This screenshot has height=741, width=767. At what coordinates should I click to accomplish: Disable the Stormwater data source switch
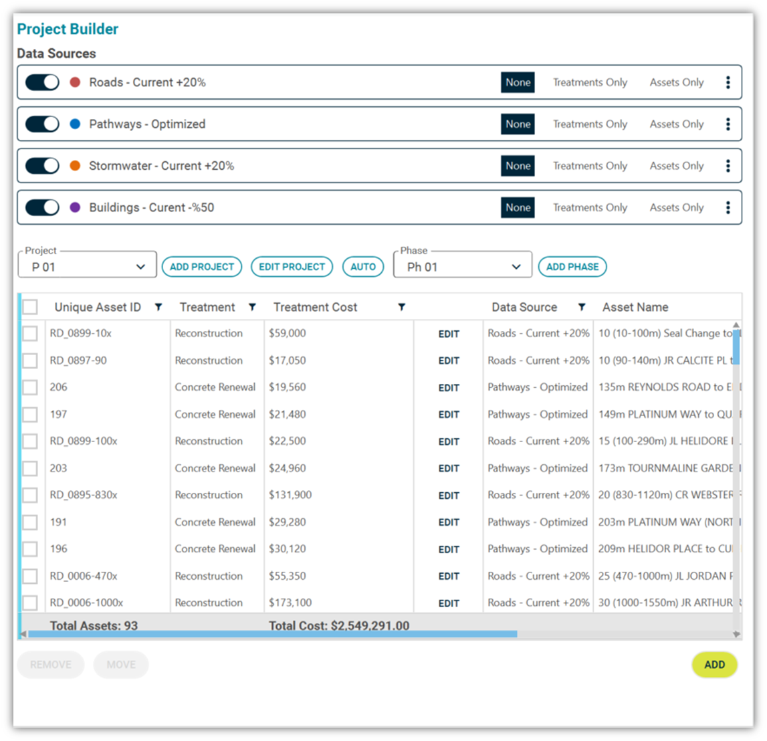[x=42, y=166]
